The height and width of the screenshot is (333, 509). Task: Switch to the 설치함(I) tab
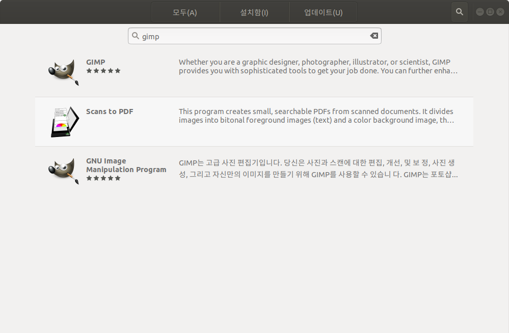click(254, 12)
